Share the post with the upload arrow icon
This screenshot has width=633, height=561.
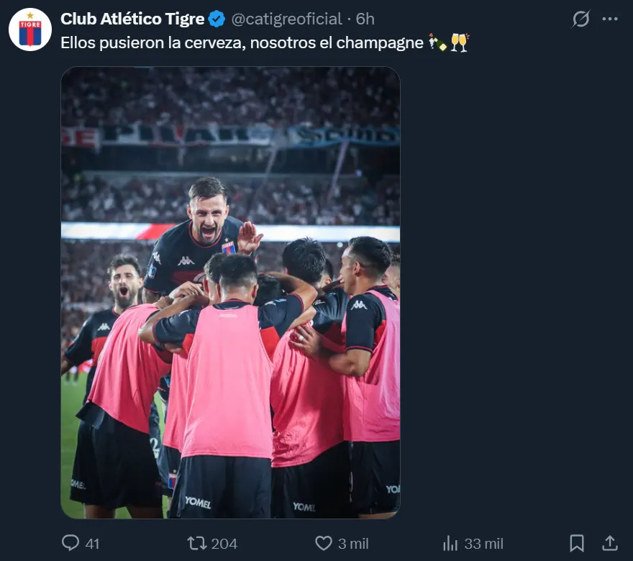609,543
